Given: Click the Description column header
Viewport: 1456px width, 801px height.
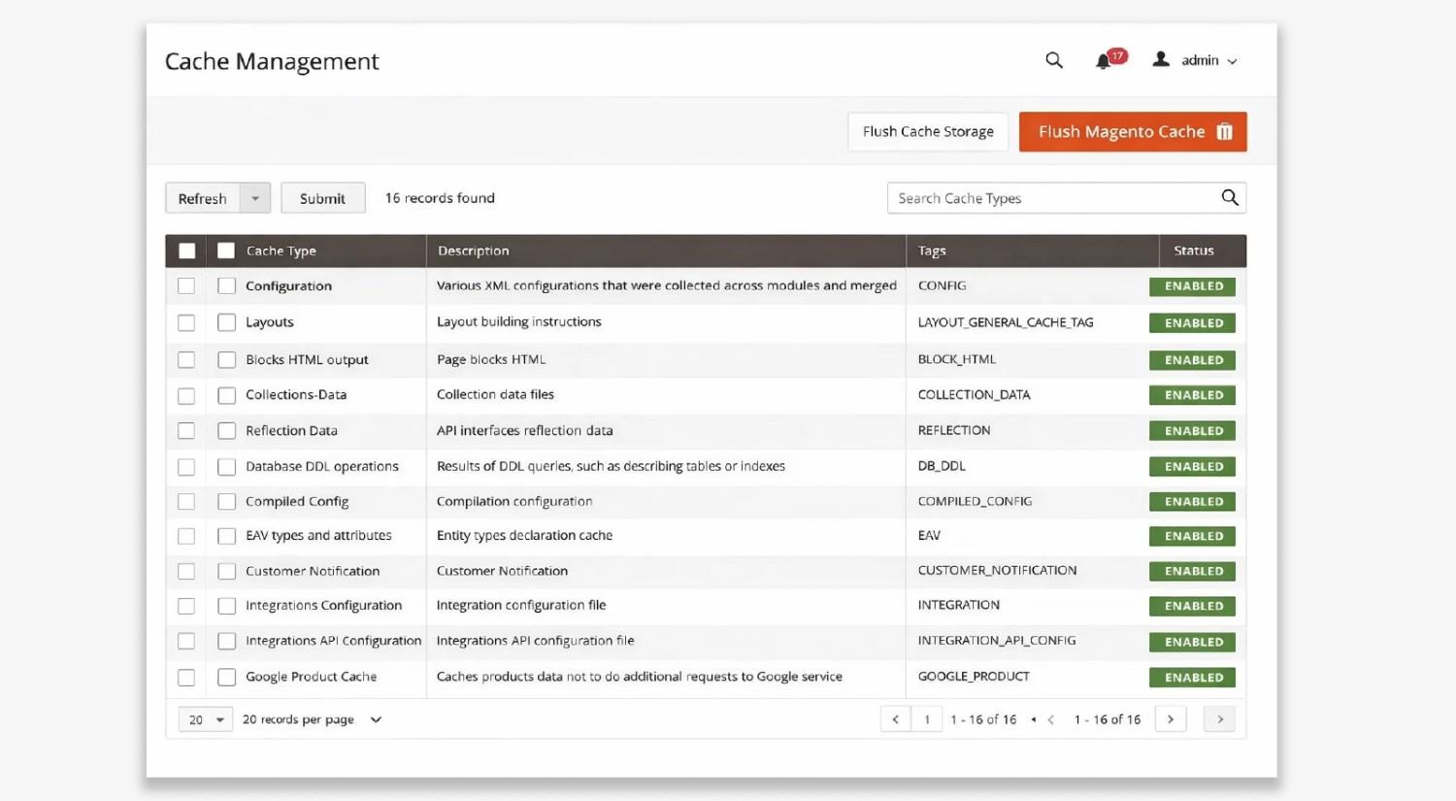Looking at the screenshot, I should 473,250.
